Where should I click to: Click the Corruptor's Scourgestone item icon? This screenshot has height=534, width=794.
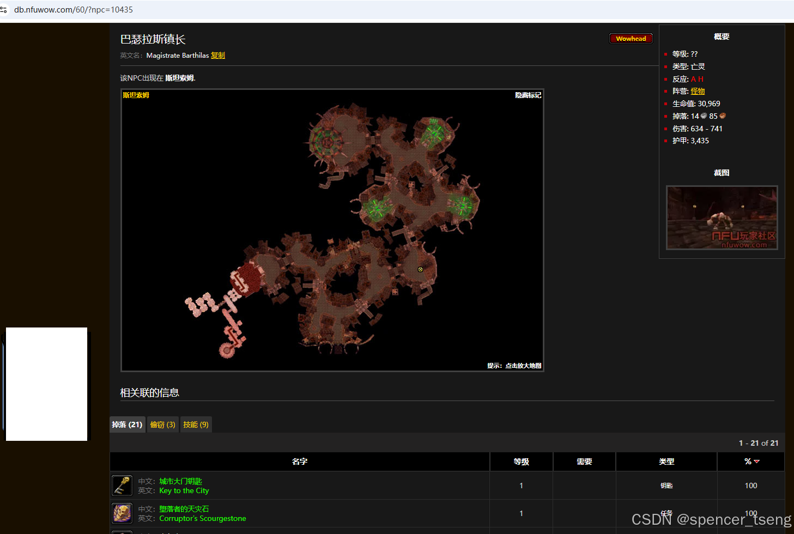click(122, 513)
